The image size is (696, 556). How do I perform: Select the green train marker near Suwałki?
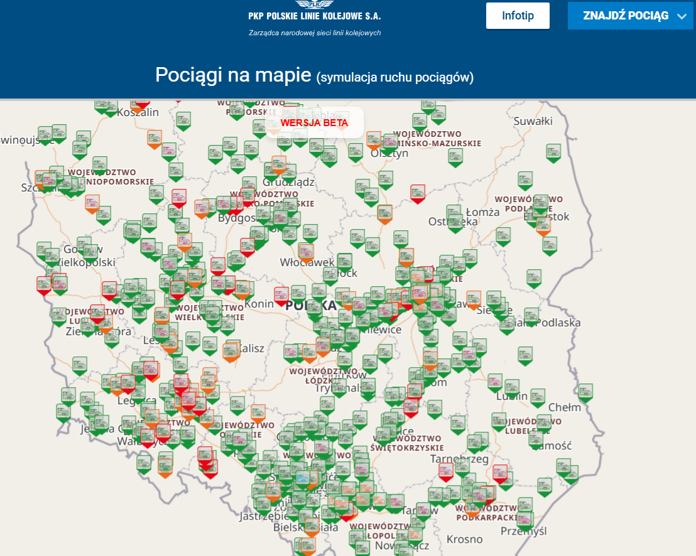coord(553,152)
